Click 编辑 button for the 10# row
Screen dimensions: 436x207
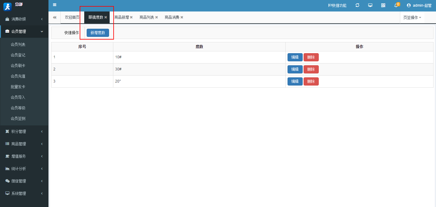pyautogui.click(x=295, y=57)
